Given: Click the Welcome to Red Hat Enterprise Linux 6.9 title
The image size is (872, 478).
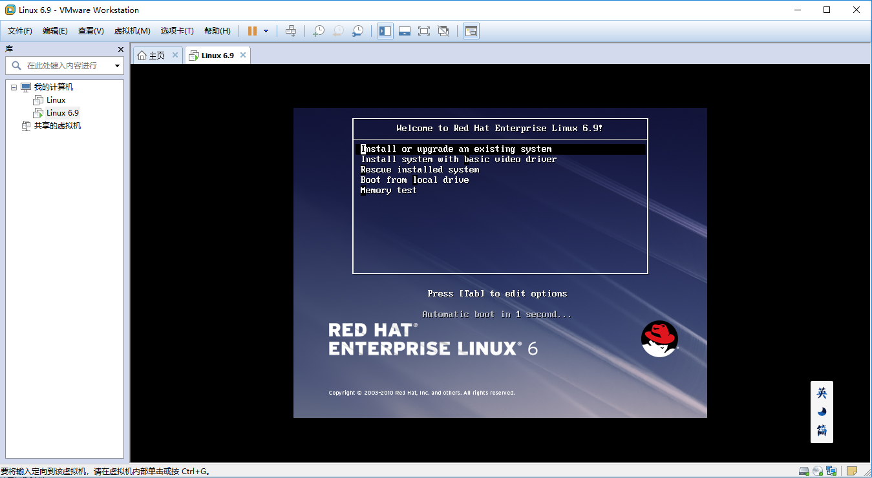Looking at the screenshot, I should [x=500, y=129].
